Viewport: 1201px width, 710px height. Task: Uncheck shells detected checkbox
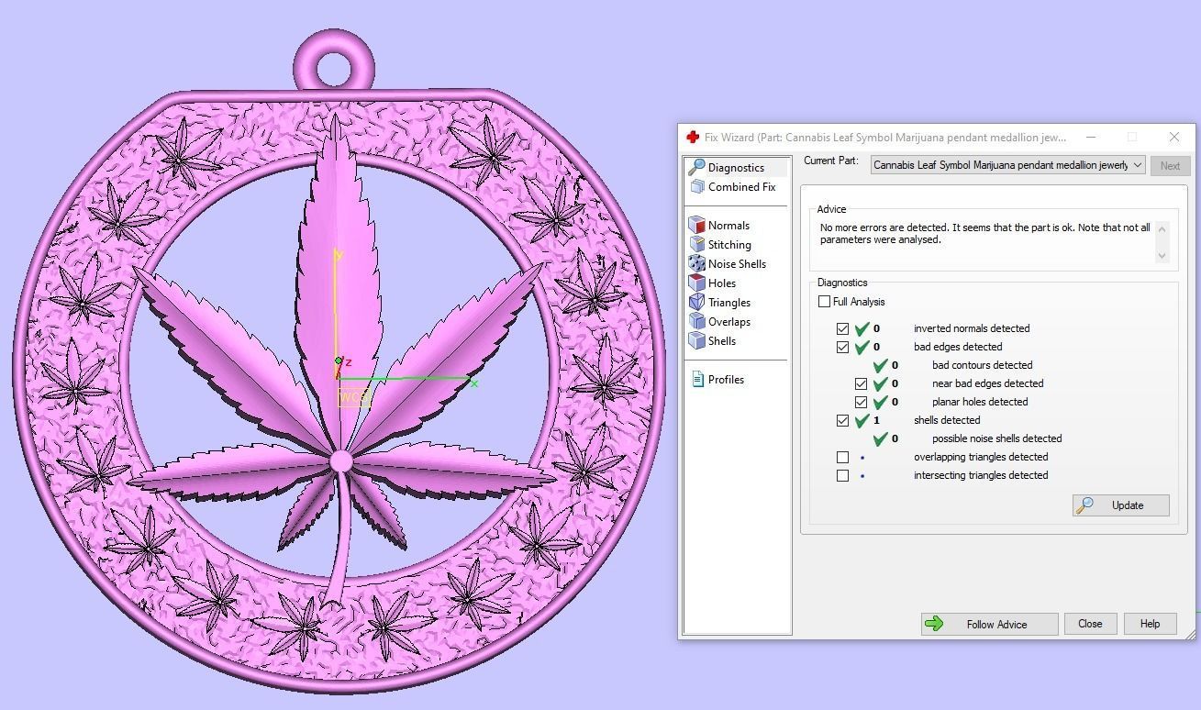click(x=842, y=420)
